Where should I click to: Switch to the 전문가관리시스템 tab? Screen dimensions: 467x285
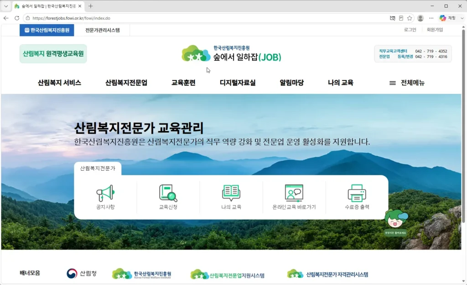(102, 30)
